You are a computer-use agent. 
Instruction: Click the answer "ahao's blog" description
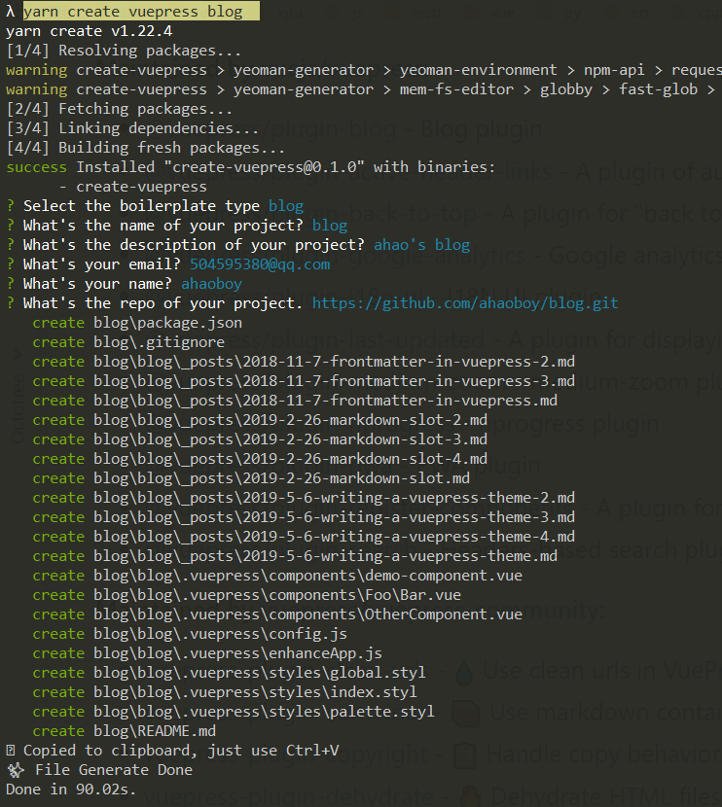(421, 245)
